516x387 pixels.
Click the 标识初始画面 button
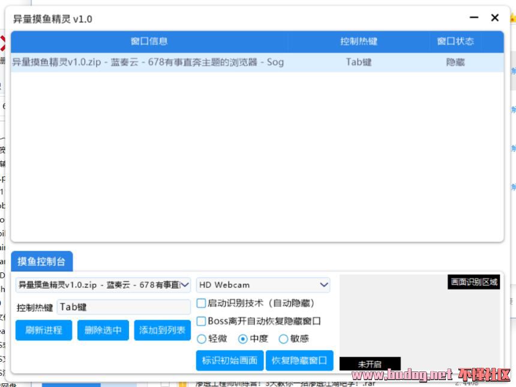click(x=230, y=361)
